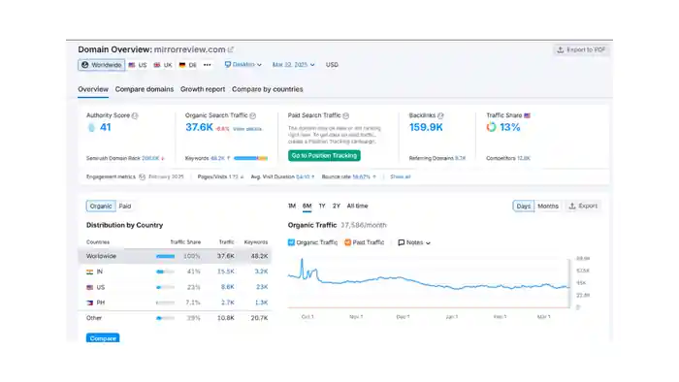
Task: Switch to the Overview tab
Action: pos(93,89)
